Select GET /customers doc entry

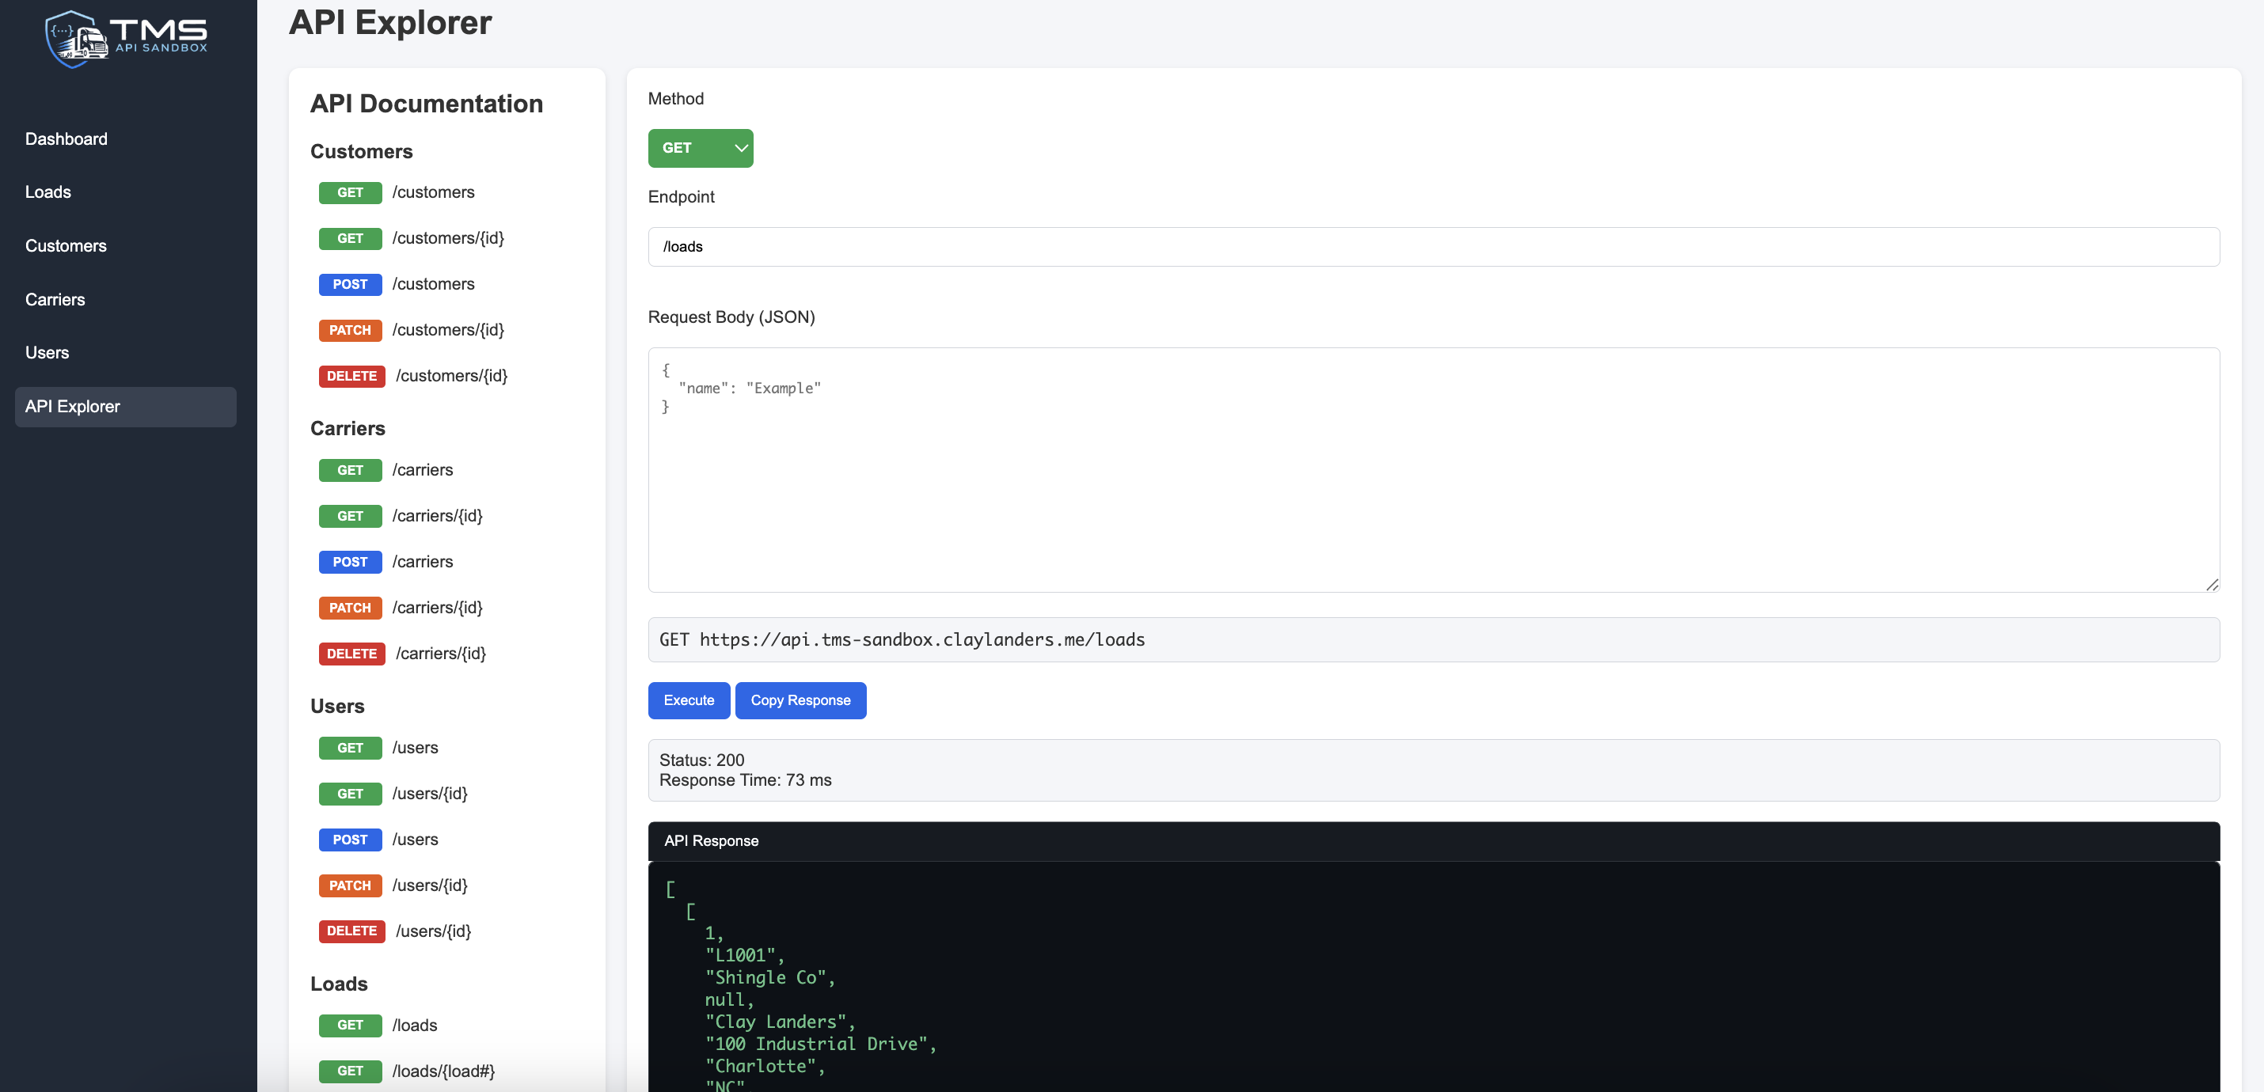coord(397,192)
